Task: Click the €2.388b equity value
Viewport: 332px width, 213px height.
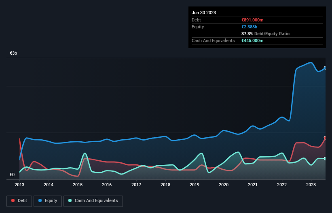Action: point(249,27)
